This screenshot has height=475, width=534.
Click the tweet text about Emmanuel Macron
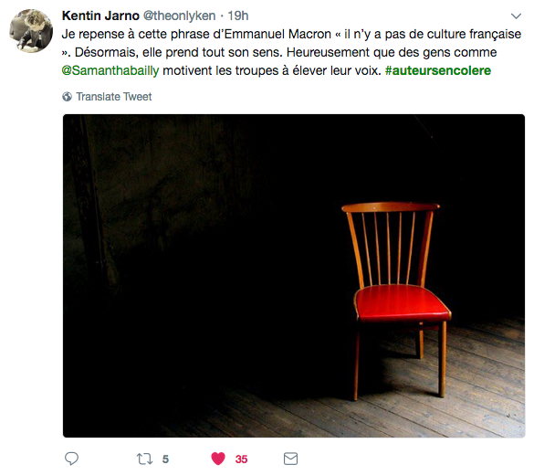[x=291, y=52]
